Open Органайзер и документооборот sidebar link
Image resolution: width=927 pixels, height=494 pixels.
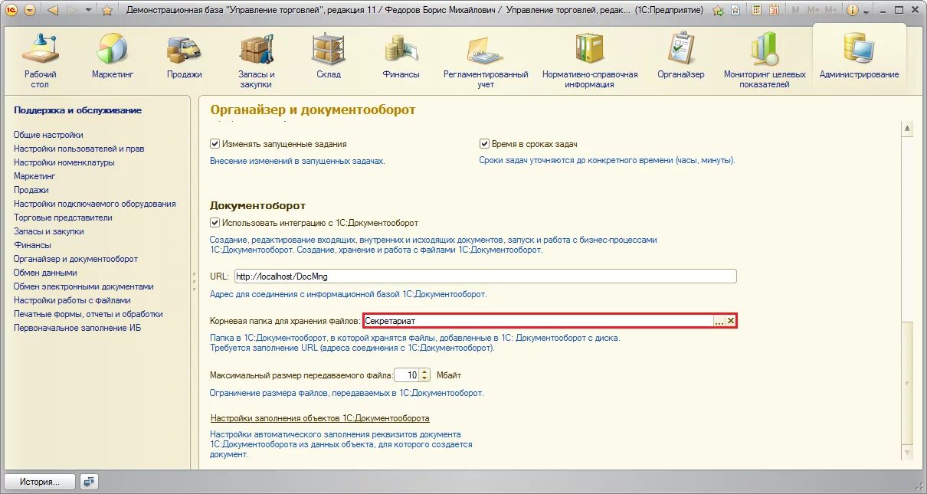coord(76,259)
